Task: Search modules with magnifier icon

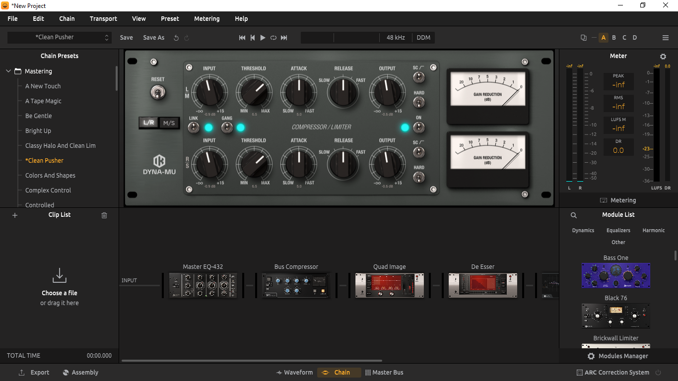Action: (574, 215)
